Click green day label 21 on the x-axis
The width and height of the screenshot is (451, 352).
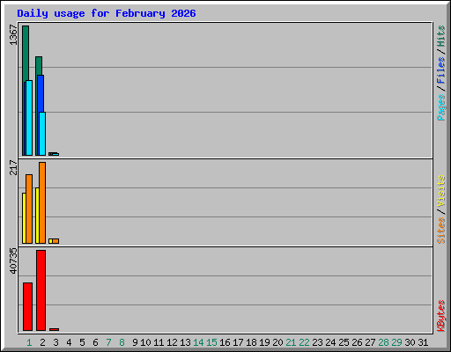[x=291, y=342]
